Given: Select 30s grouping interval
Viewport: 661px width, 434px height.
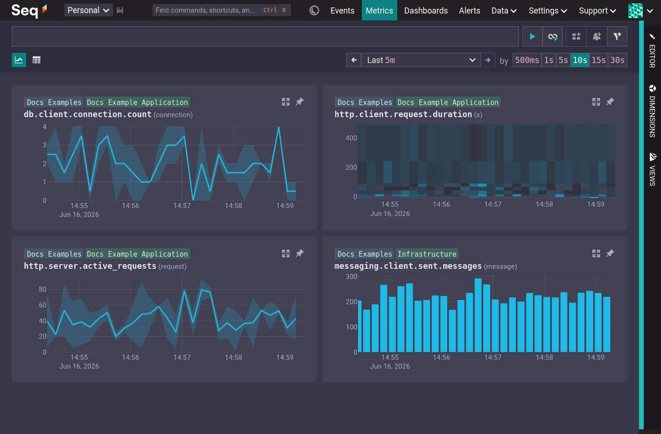Looking at the screenshot, I should [618, 60].
